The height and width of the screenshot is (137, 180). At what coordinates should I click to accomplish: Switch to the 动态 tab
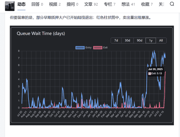coord(22,4)
